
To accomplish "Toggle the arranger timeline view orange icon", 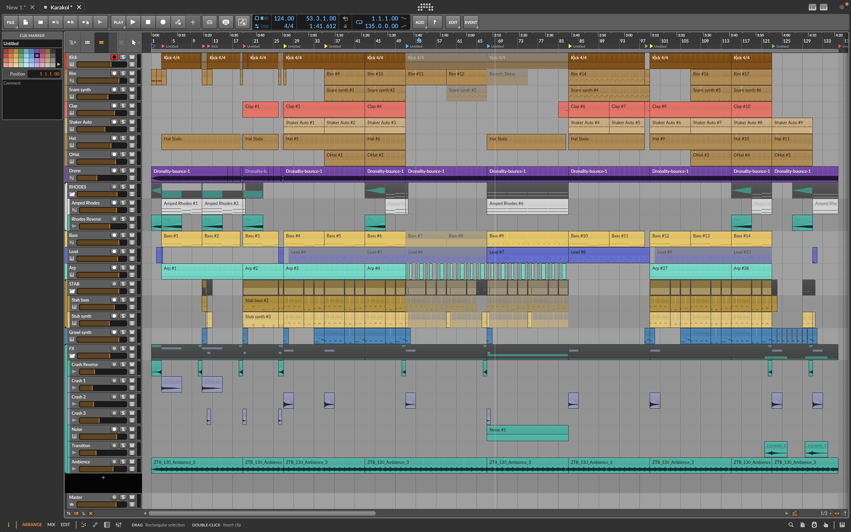I will click(101, 43).
